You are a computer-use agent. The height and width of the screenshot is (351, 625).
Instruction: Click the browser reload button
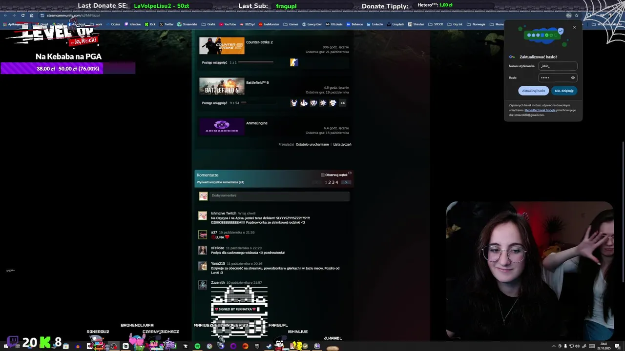[22, 15]
